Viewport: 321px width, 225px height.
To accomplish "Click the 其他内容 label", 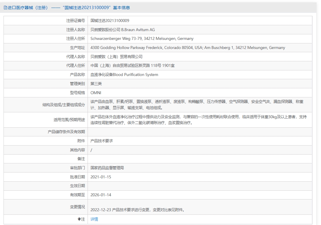I will pos(77,150).
